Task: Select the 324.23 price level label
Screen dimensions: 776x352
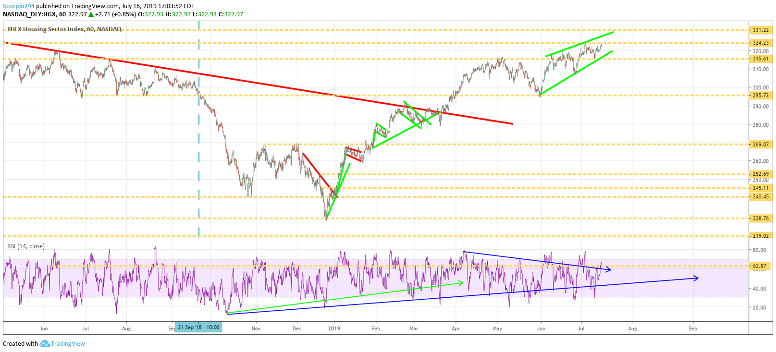Action: pyautogui.click(x=761, y=43)
